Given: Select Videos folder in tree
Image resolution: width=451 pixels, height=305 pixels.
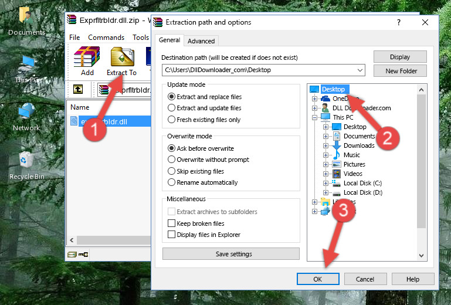Looking at the screenshot, I should [353, 174].
